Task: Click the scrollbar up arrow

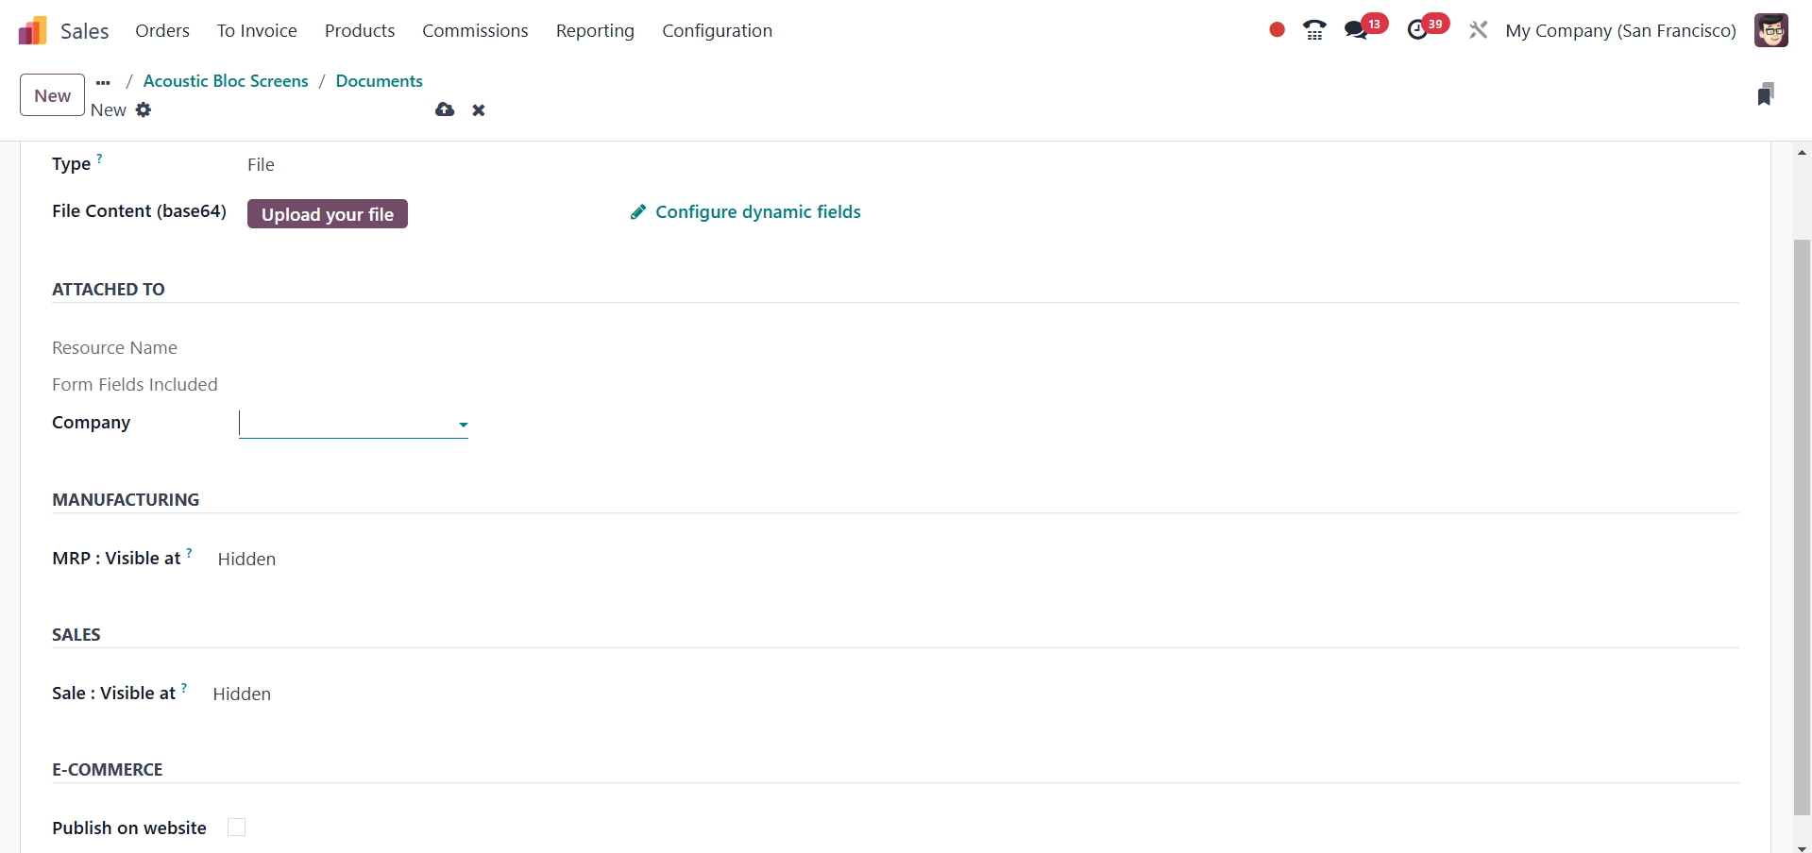Action: [1802, 152]
